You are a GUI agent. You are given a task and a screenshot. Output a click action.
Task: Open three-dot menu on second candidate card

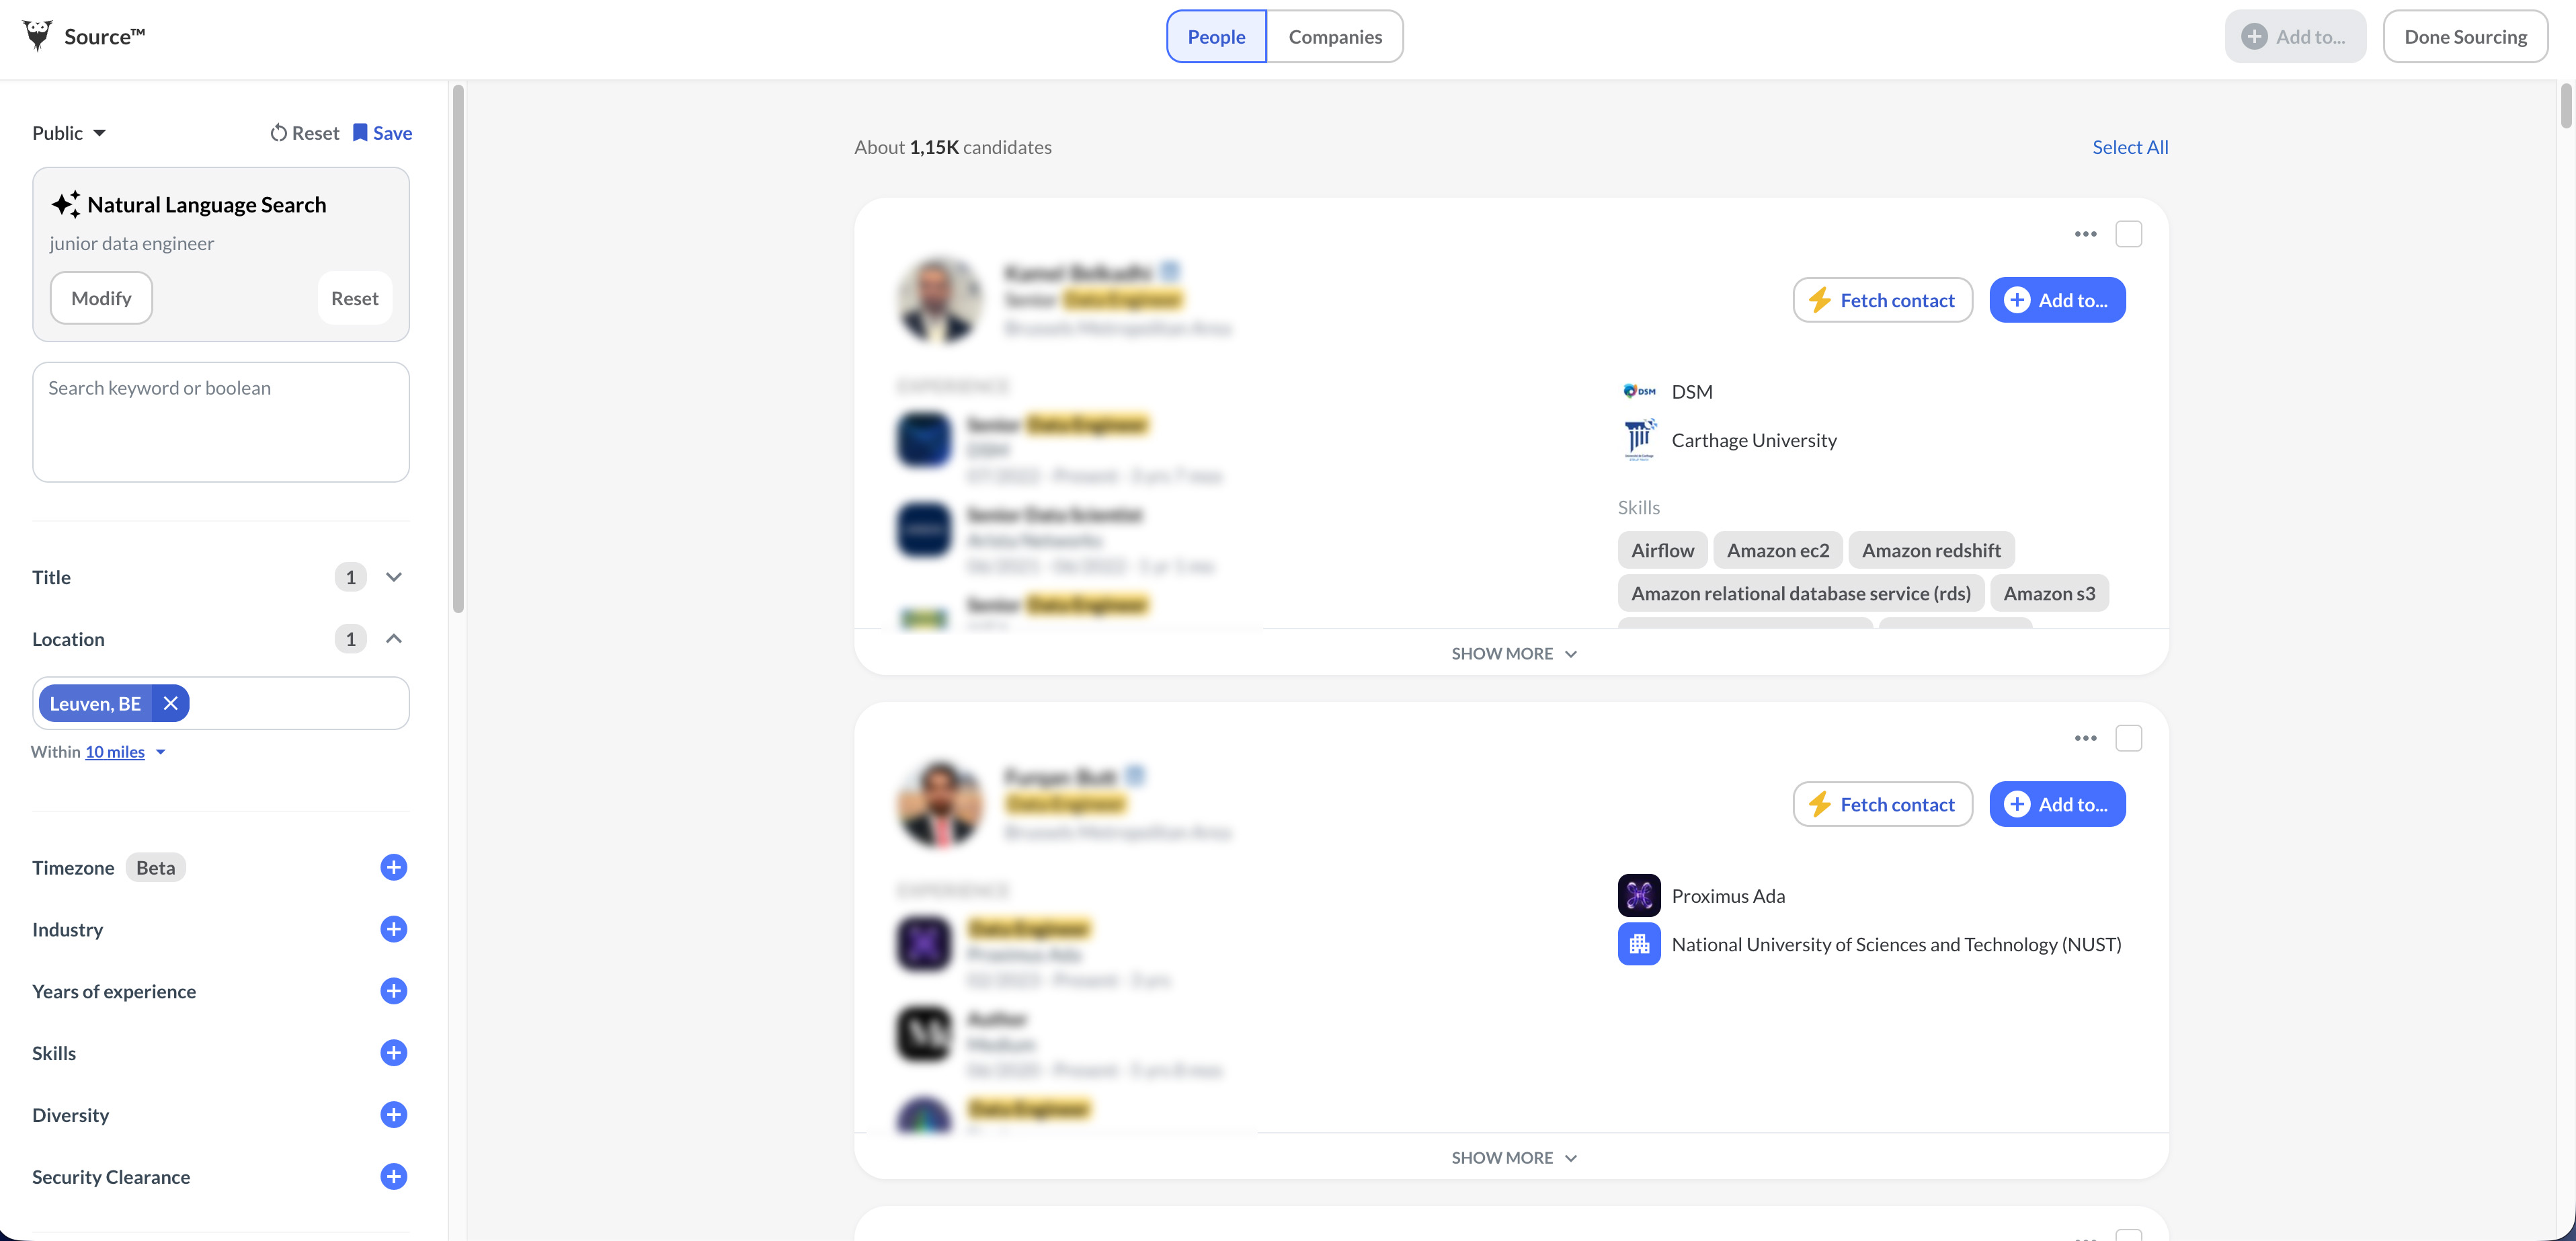(2085, 738)
